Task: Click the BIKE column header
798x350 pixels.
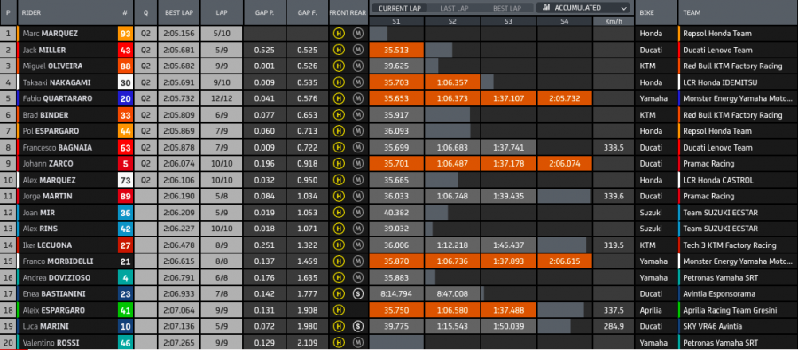Action: (x=656, y=12)
